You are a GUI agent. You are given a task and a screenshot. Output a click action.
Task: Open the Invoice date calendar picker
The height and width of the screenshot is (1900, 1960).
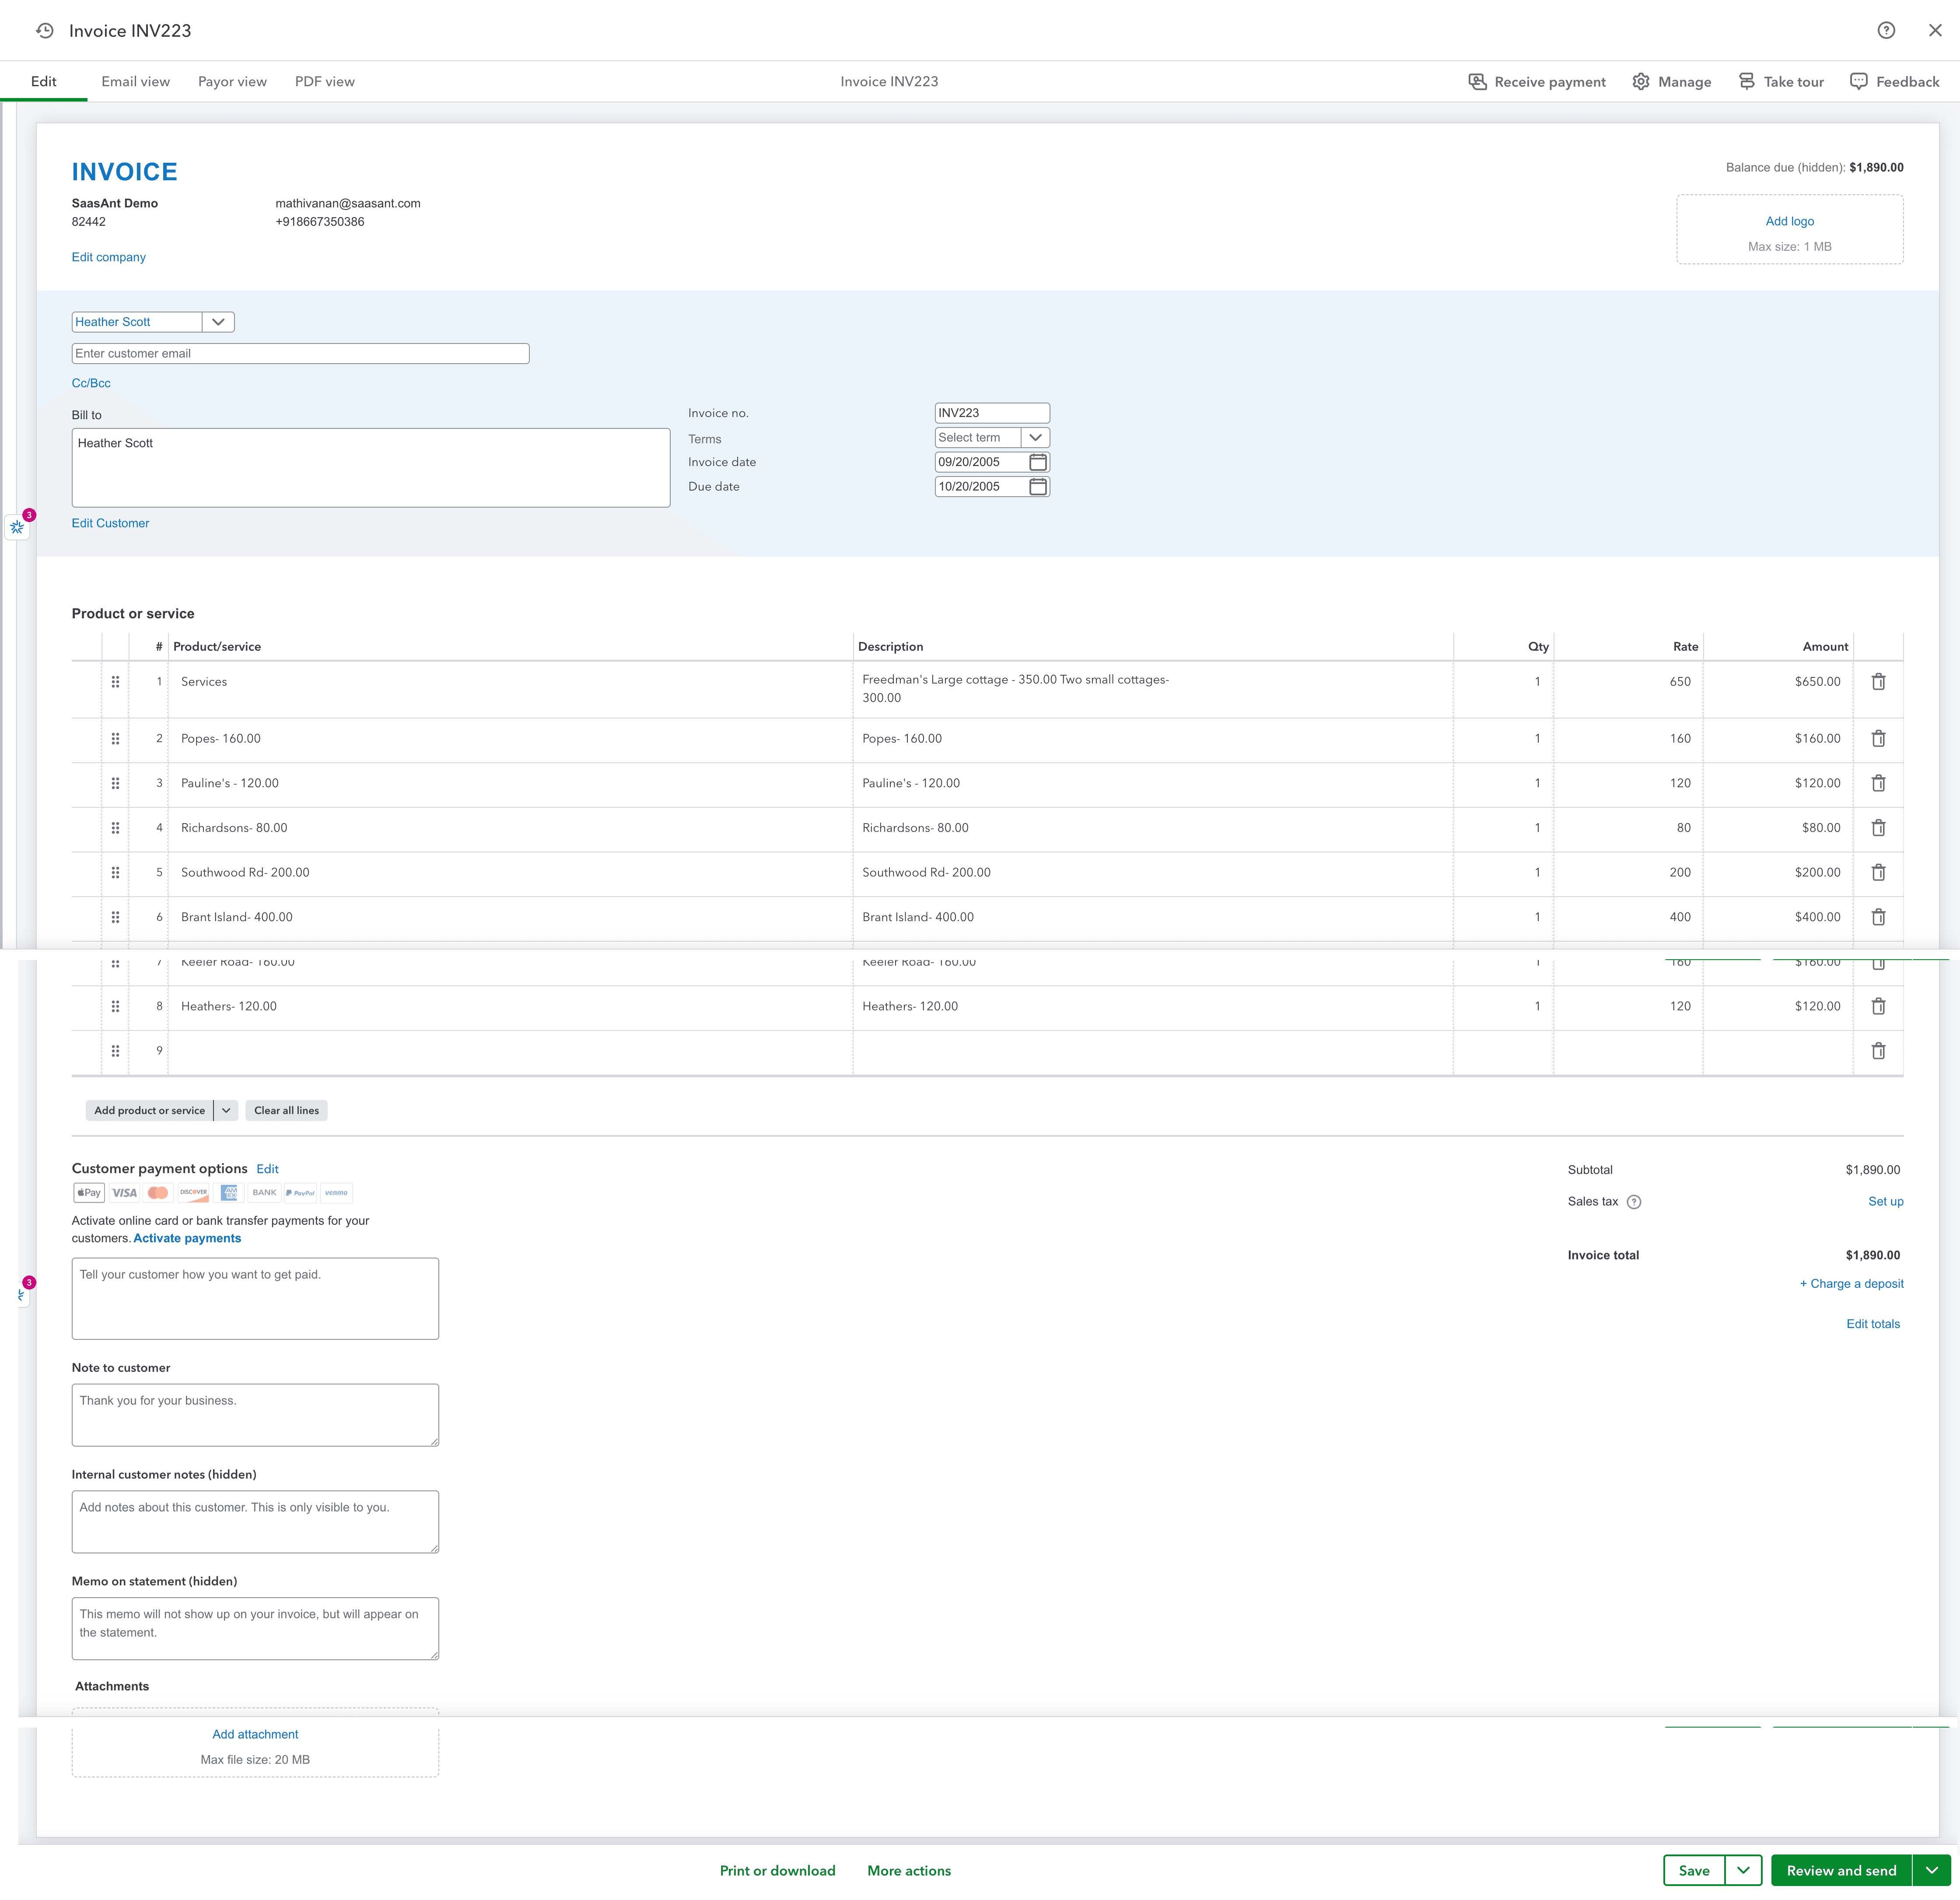tap(1038, 461)
